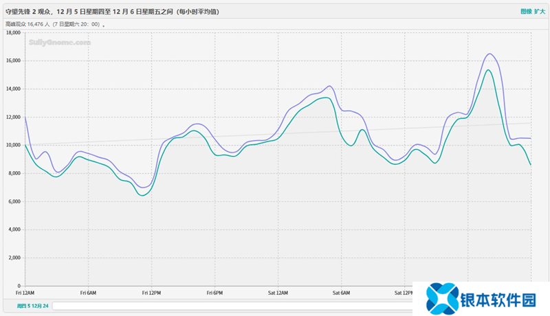The width and height of the screenshot is (550, 316).
Task: Click the Sat 12AM x-axis label
Action: (278, 293)
